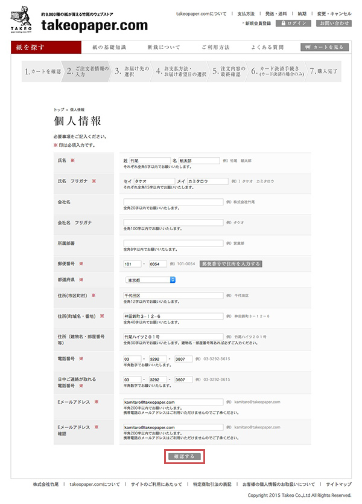Open the 支払方法 link in header
This screenshot has width=362, height=504.
coord(246,13)
